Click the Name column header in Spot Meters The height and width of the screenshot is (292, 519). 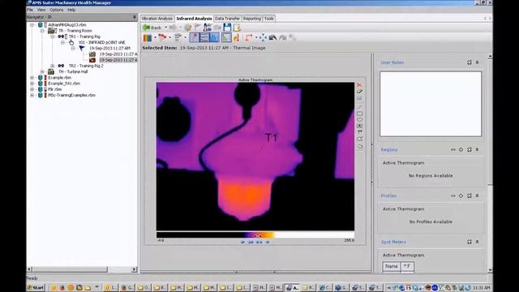pyautogui.click(x=391, y=266)
